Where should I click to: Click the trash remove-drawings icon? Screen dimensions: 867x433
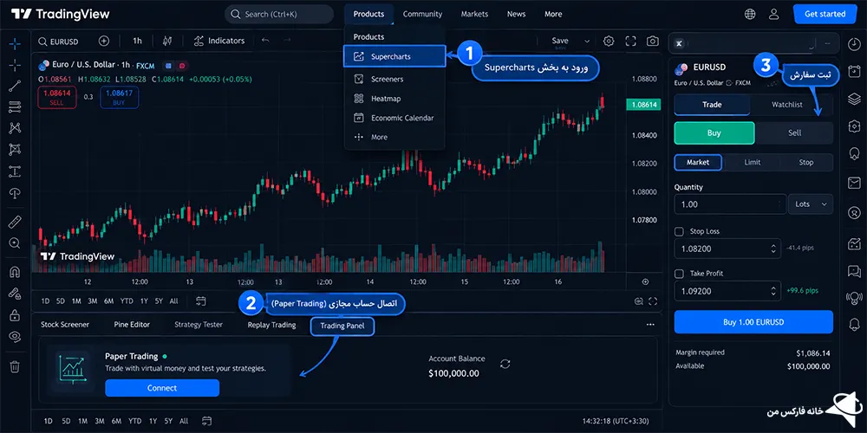[x=15, y=366]
